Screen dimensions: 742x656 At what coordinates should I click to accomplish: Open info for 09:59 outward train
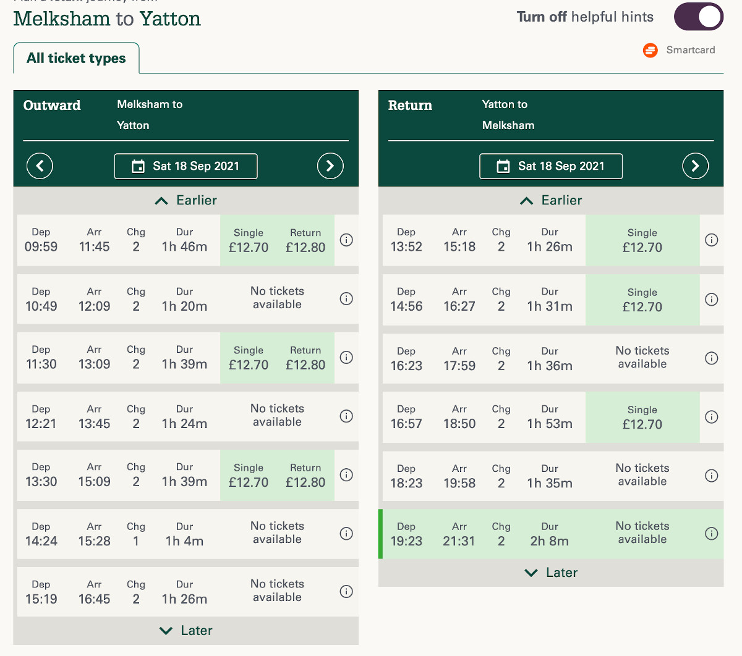click(346, 240)
